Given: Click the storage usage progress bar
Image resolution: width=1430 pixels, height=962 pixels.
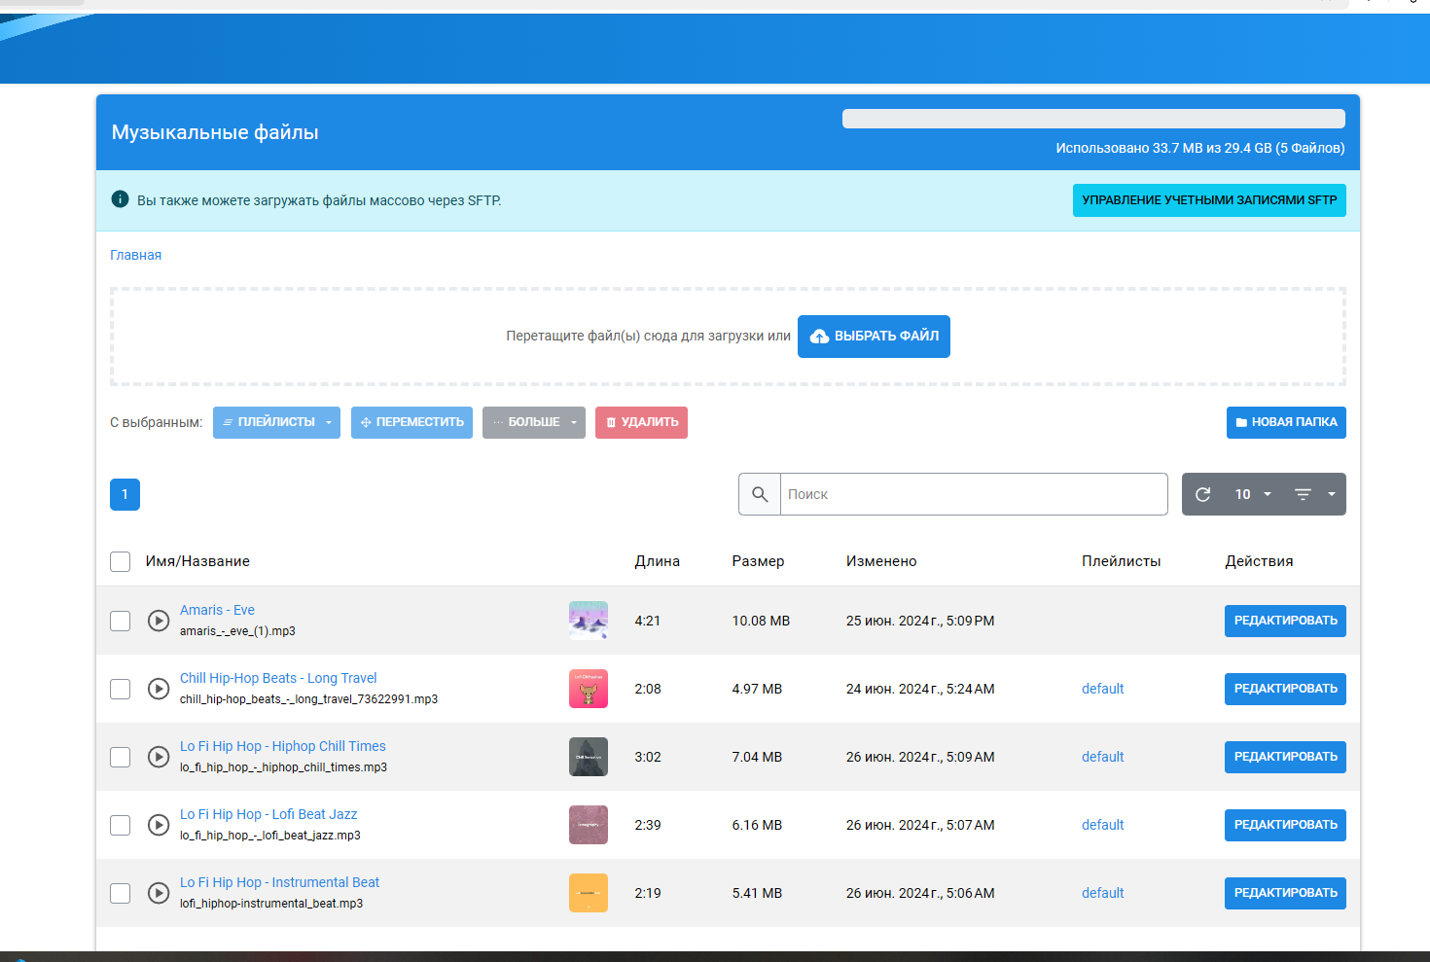Looking at the screenshot, I should point(1092,119).
